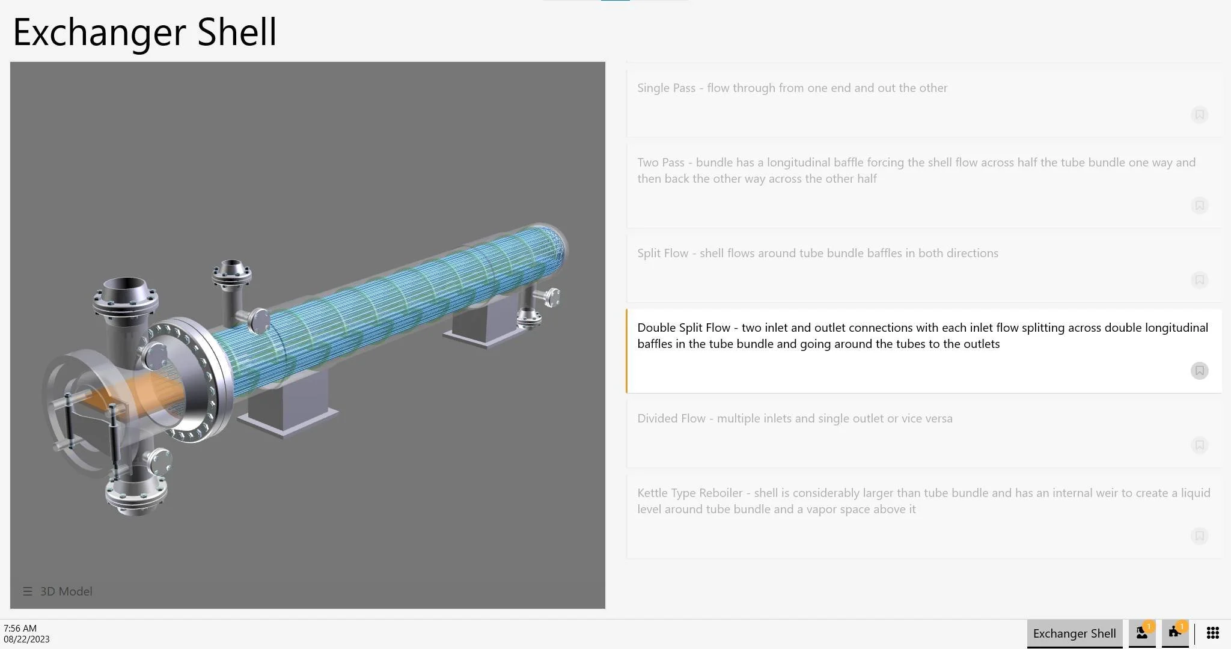The height and width of the screenshot is (649, 1231).
Task: Select the Single Pass list item
Action: pos(792,88)
